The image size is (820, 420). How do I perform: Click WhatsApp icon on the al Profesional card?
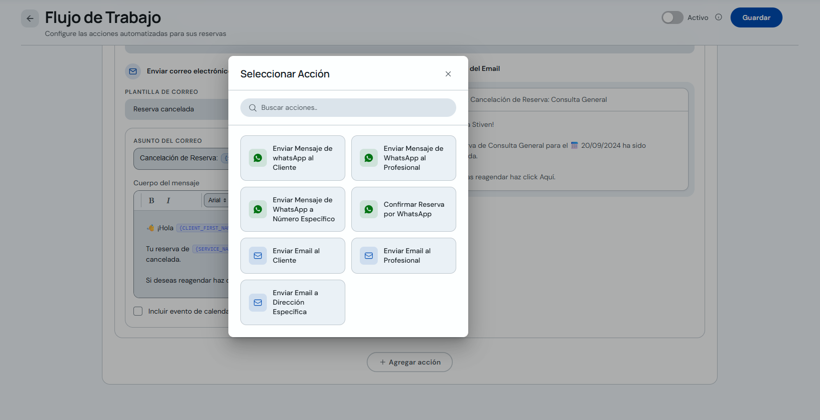point(369,158)
